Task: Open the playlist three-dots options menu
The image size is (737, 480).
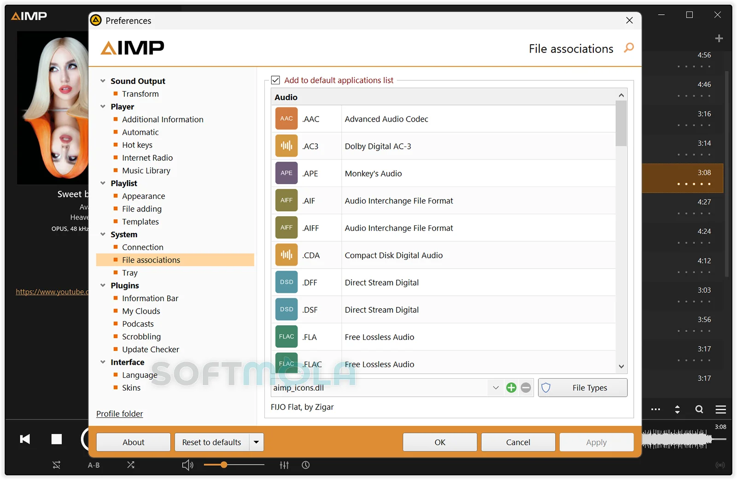Action: pyautogui.click(x=655, y=409)
